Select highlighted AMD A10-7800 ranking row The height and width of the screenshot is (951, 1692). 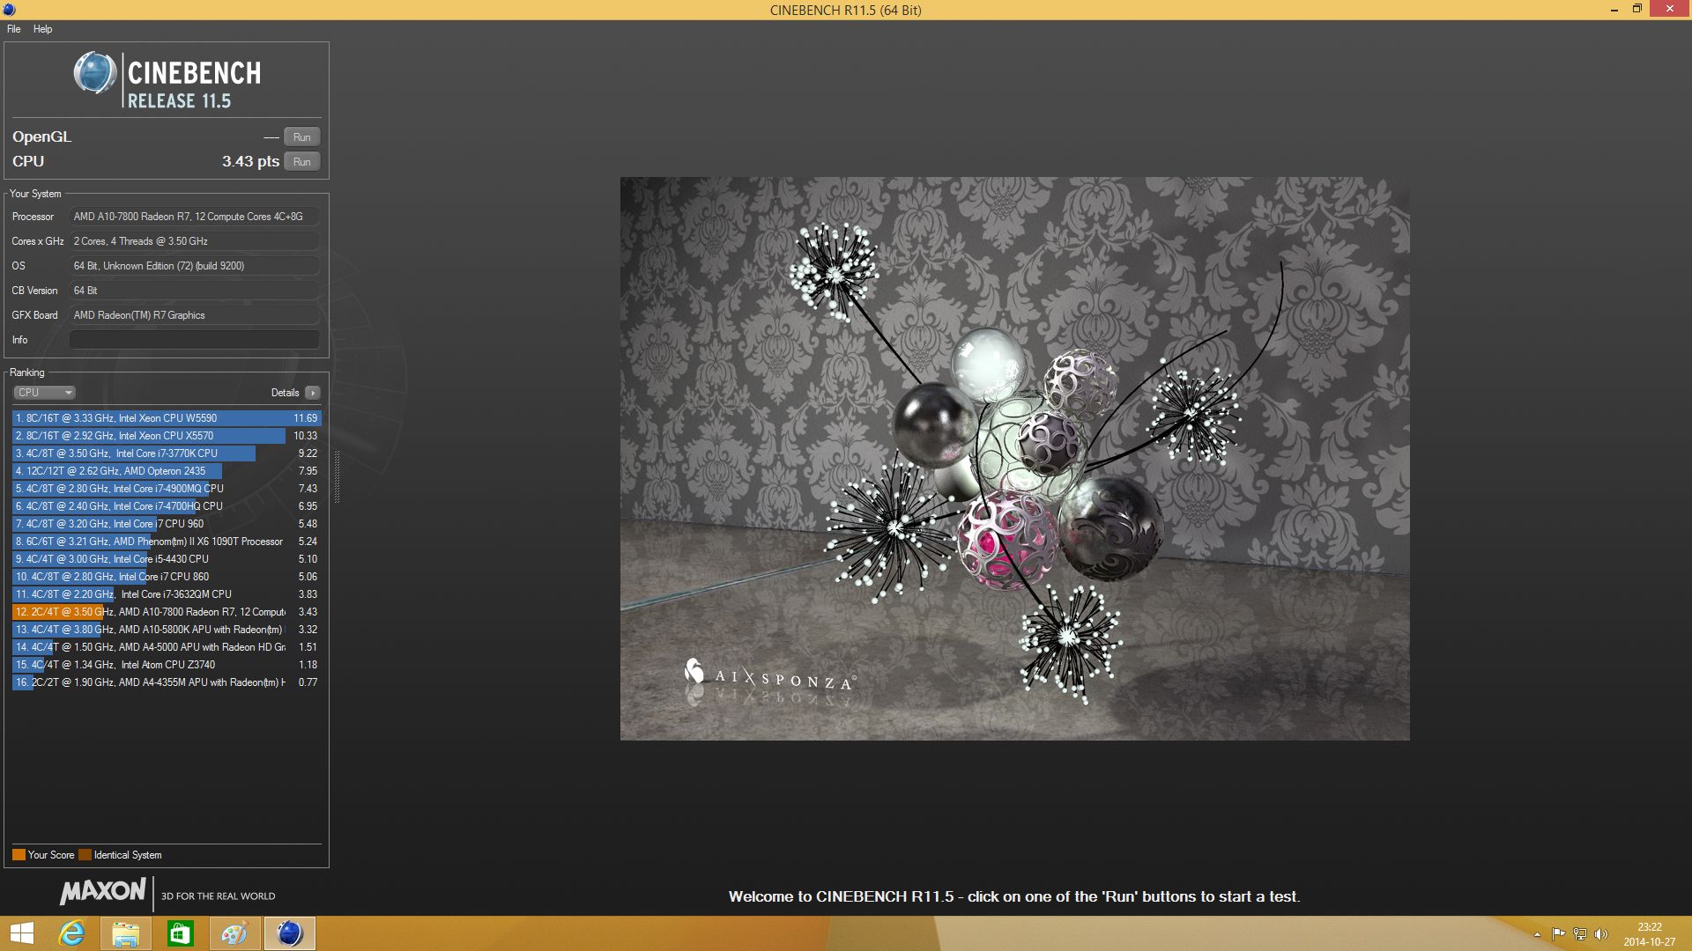pos(166,612)
